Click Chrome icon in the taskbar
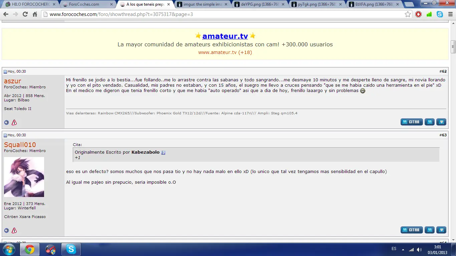 point(30,249)
